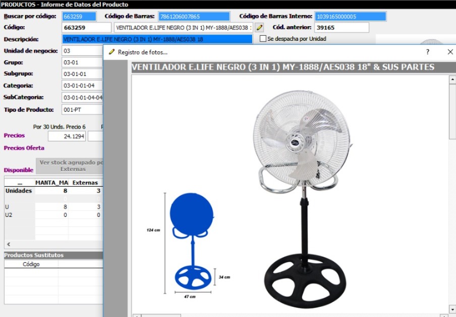Click the 'Código de Barras Interno' field

coord(350,17)
